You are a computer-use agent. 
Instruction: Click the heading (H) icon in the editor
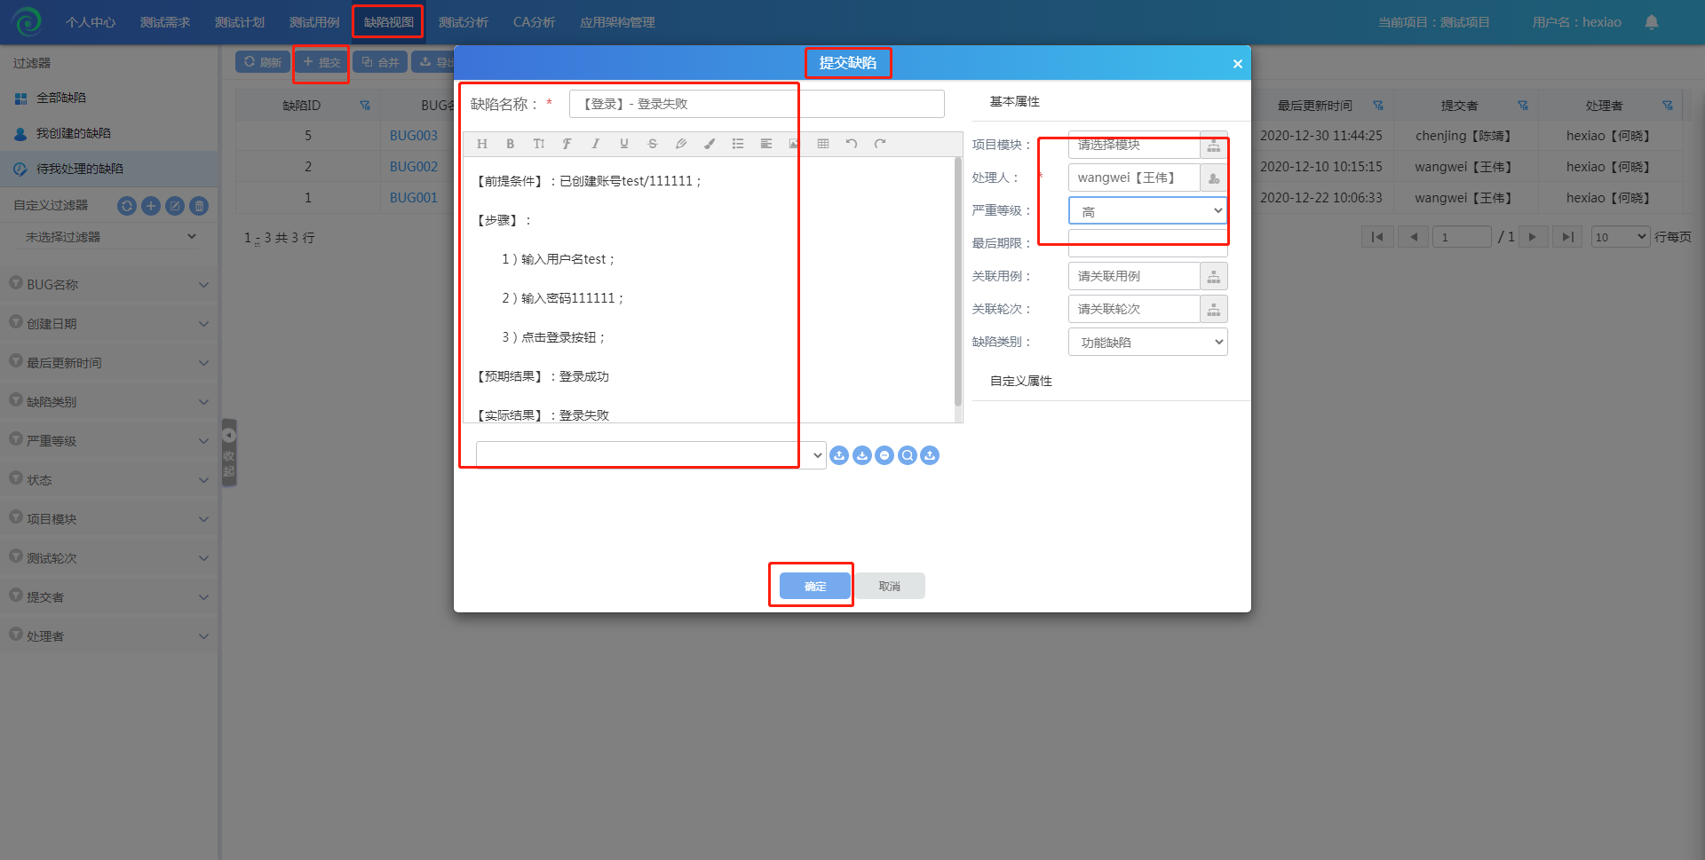pyautogui.click(x=481, y=144)
